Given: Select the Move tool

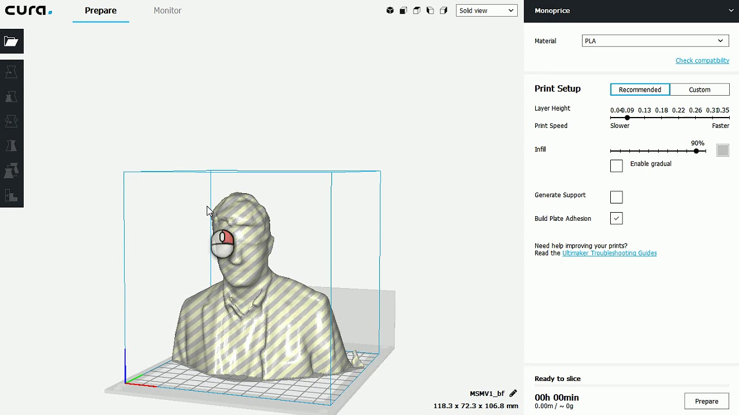Looking at the screenshot, I should (x=12, y=72).
